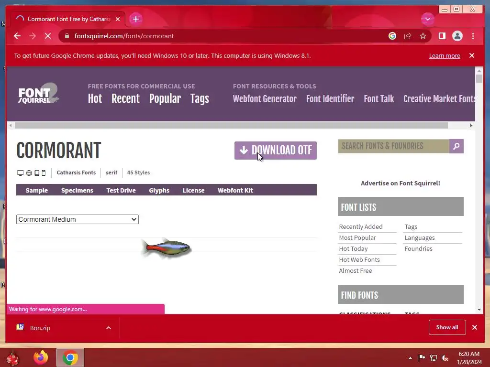This screenshot has height=367, width=490.
Task: Switch to the Glyphs tab
Action: [x=159, y=190]
